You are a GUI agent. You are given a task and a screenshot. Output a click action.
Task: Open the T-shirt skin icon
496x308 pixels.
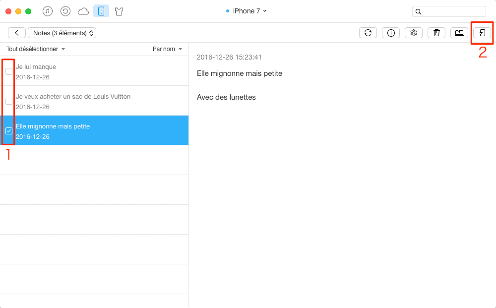coord(119,12)
